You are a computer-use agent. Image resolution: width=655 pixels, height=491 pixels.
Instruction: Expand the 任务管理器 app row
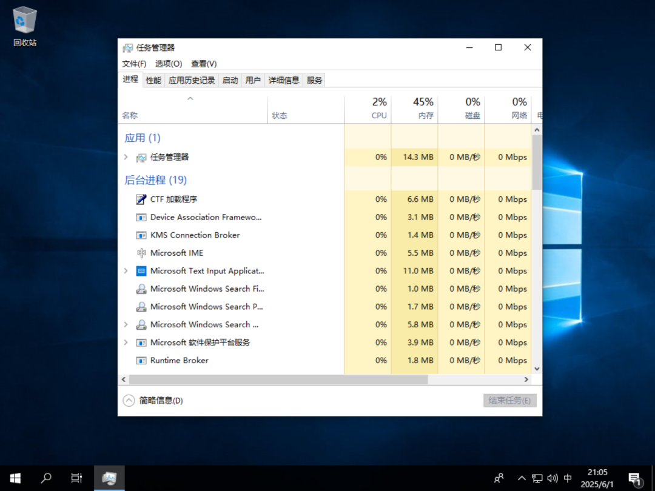126,157
